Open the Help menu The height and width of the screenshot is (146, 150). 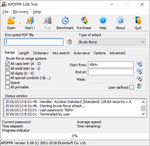[37, 12]
